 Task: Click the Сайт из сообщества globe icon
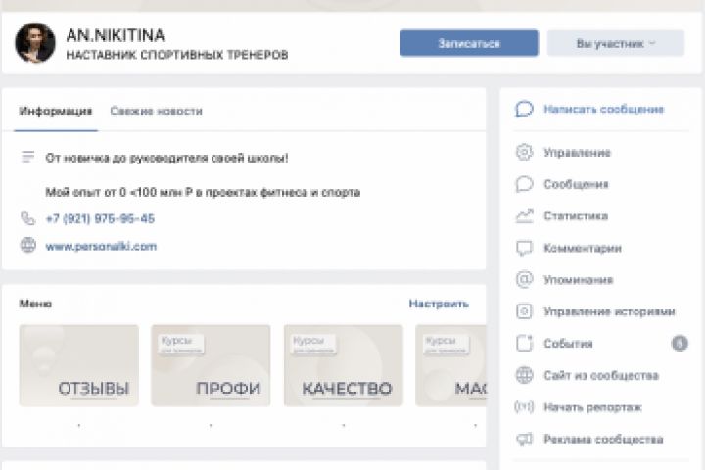click(524, 375)
